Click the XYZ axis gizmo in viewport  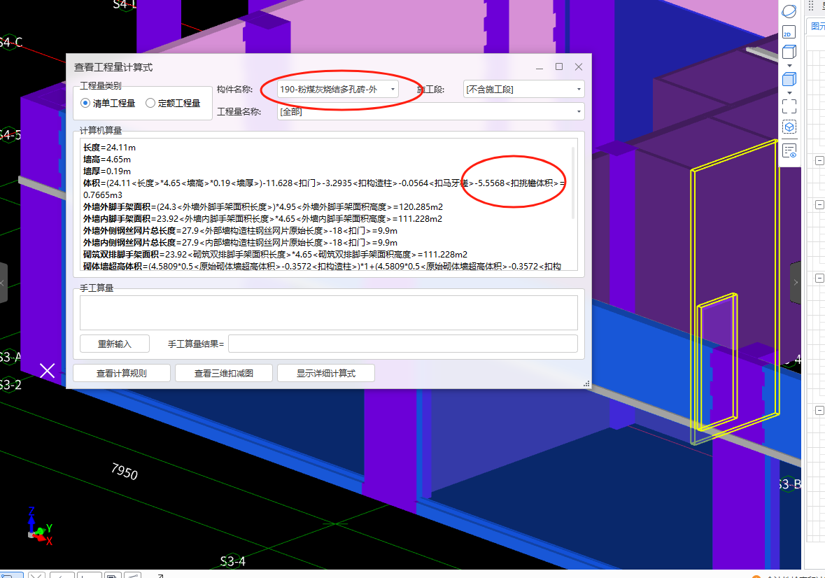[39, 526]
